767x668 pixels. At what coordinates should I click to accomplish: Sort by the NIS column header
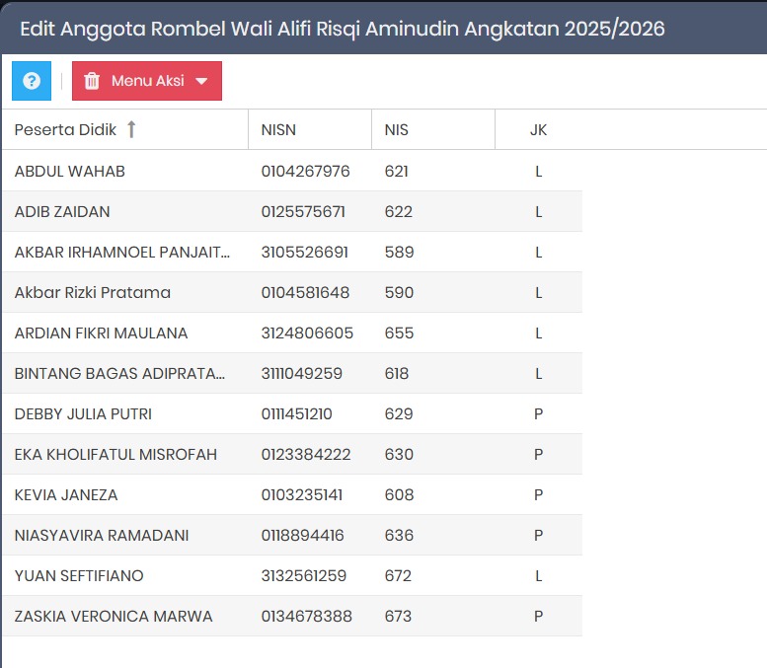[x=397, y=130]
